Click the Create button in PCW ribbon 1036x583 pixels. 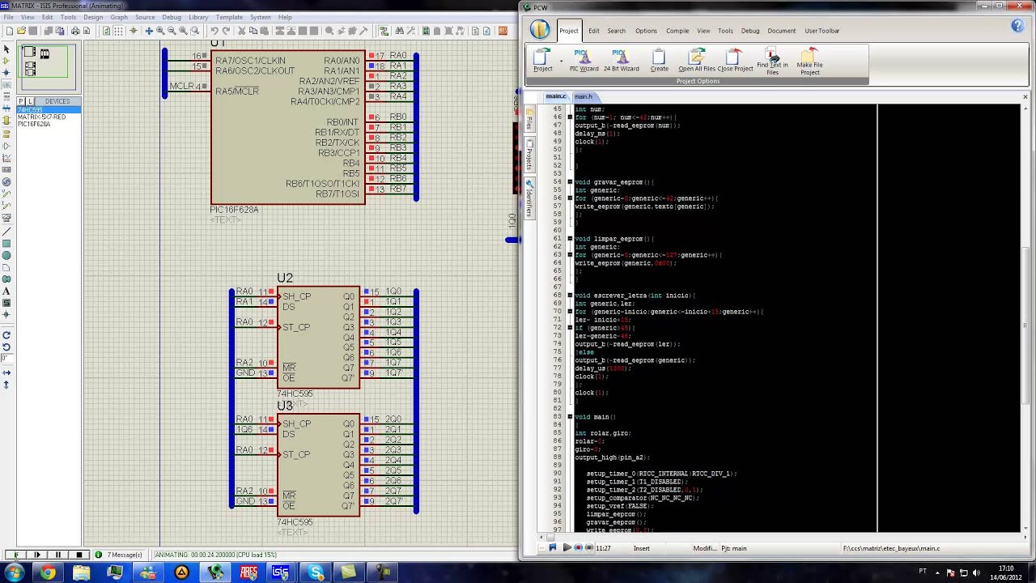click(x=659, y=60)
